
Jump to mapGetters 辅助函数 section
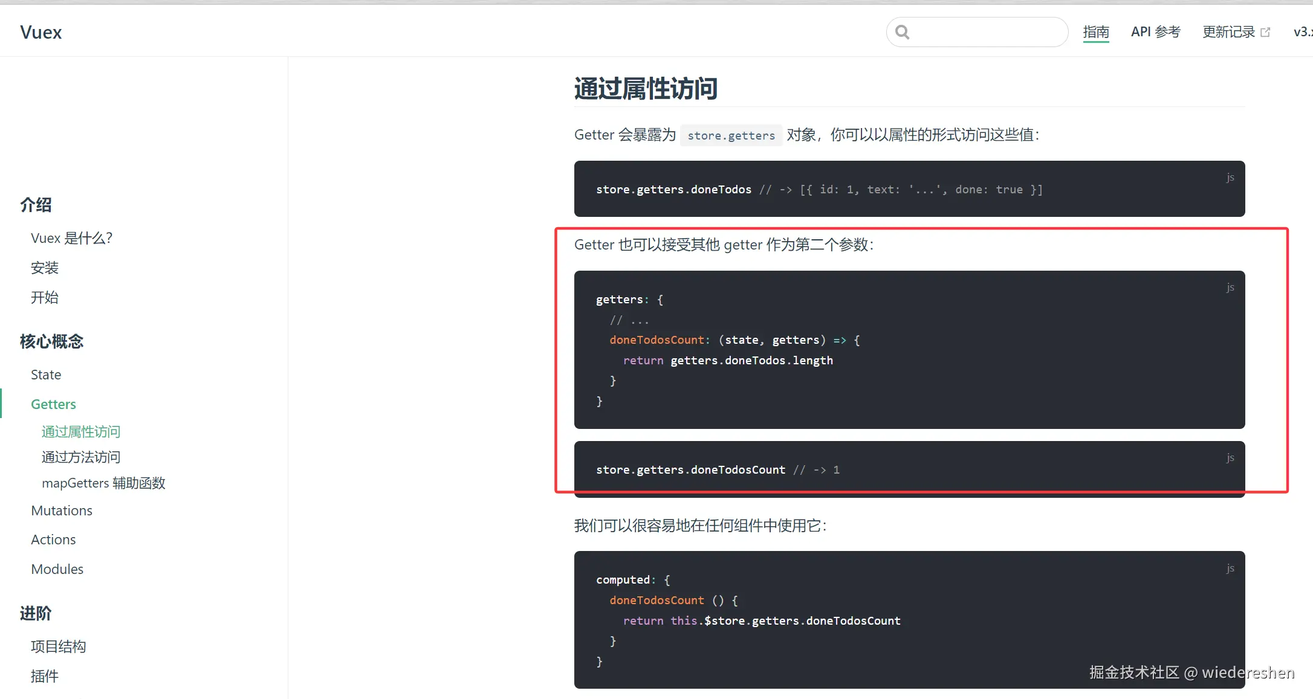pos(103,483)
